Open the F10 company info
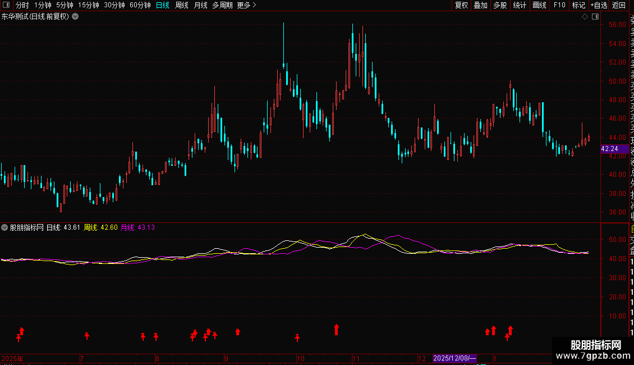The image size is (634, 365). [559, 5]
